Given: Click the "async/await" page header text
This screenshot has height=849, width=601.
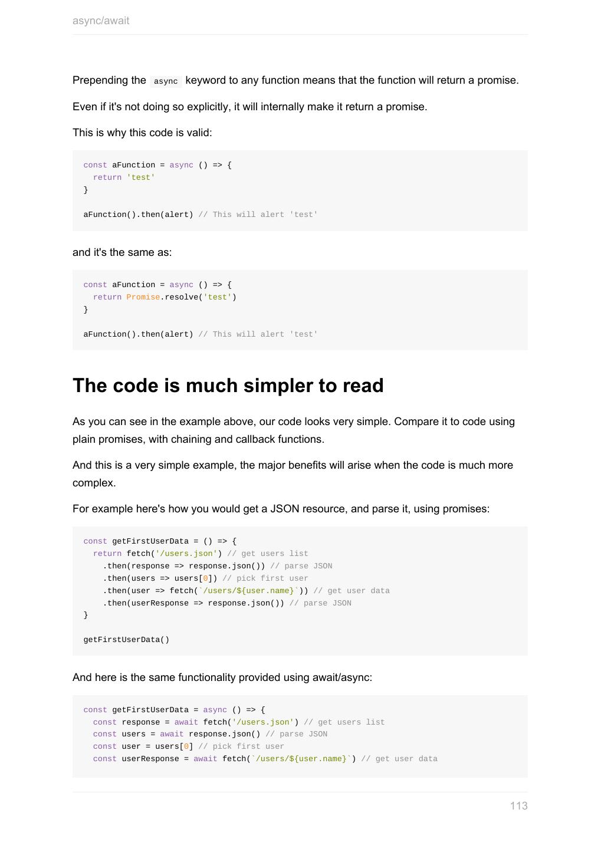Looking at the screenshot, I should (x=101, y=21).
